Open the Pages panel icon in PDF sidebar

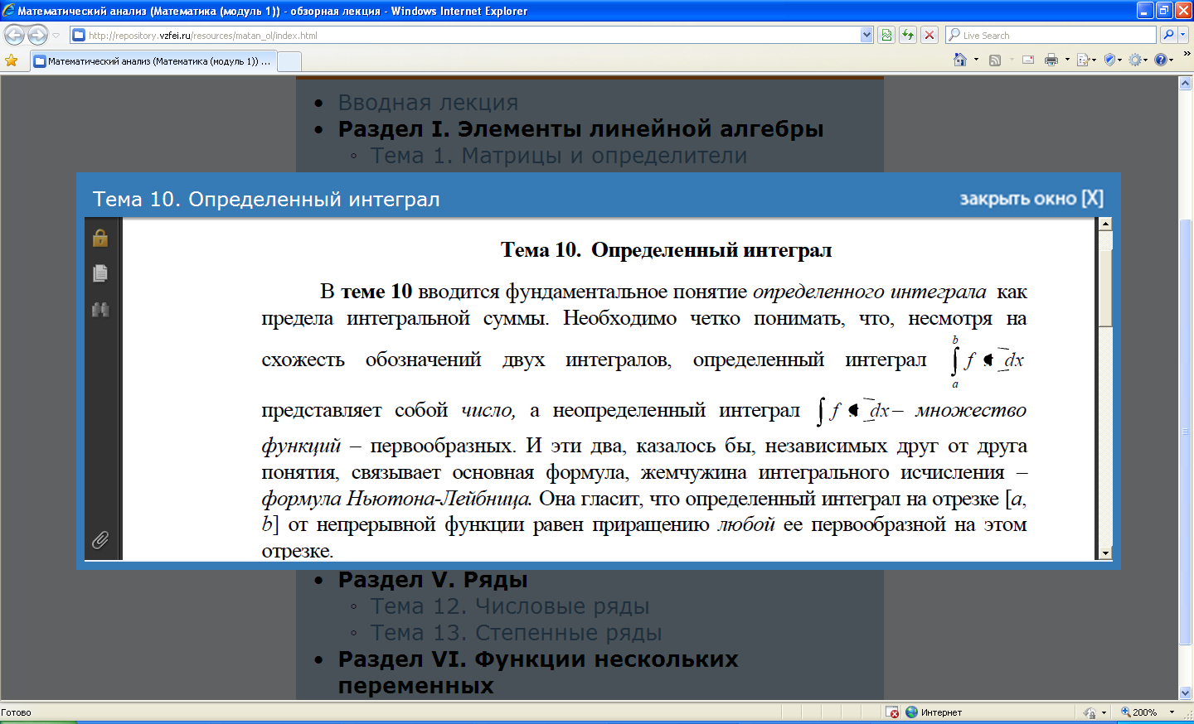(100, 273)
